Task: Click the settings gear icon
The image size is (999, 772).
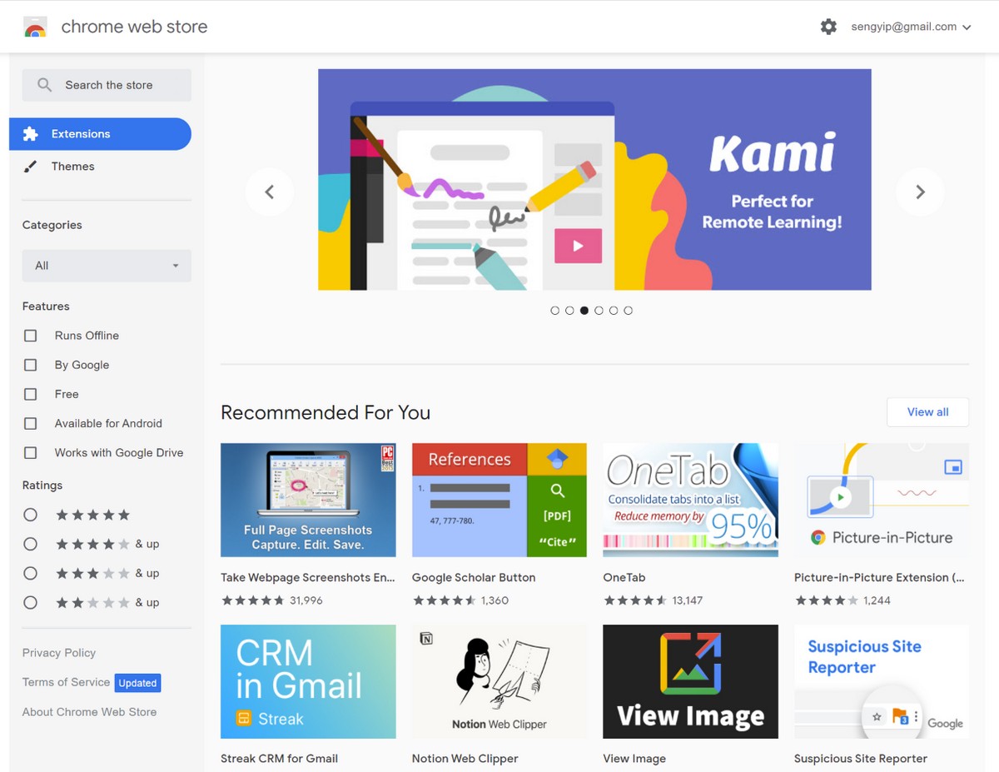Action: tap(828, 27)
